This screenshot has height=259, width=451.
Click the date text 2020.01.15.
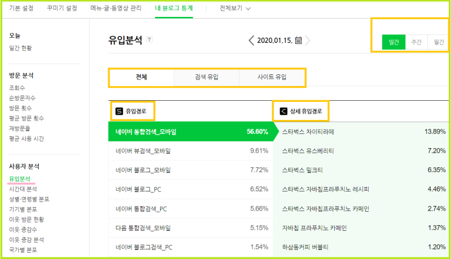click(x=275, y=40)
